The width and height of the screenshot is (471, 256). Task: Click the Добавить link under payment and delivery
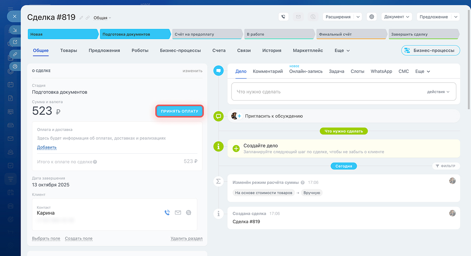[47, 147]
